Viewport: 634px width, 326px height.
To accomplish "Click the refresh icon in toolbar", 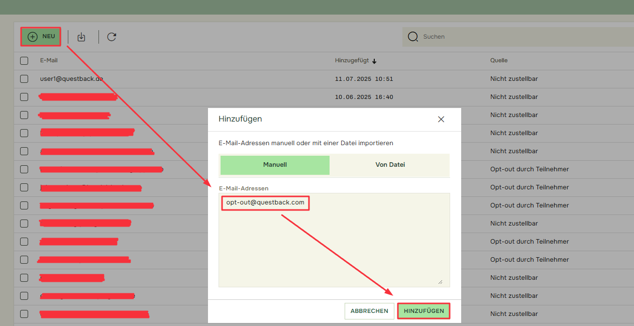I will click(x=112, y=37).
